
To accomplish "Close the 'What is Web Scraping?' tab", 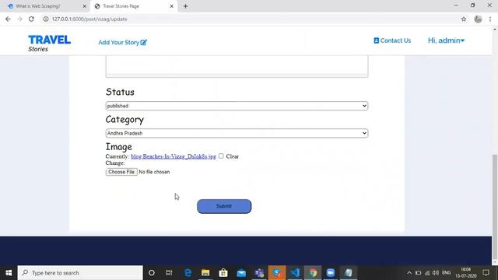I will pyautogui.click(x=85, y=6).
